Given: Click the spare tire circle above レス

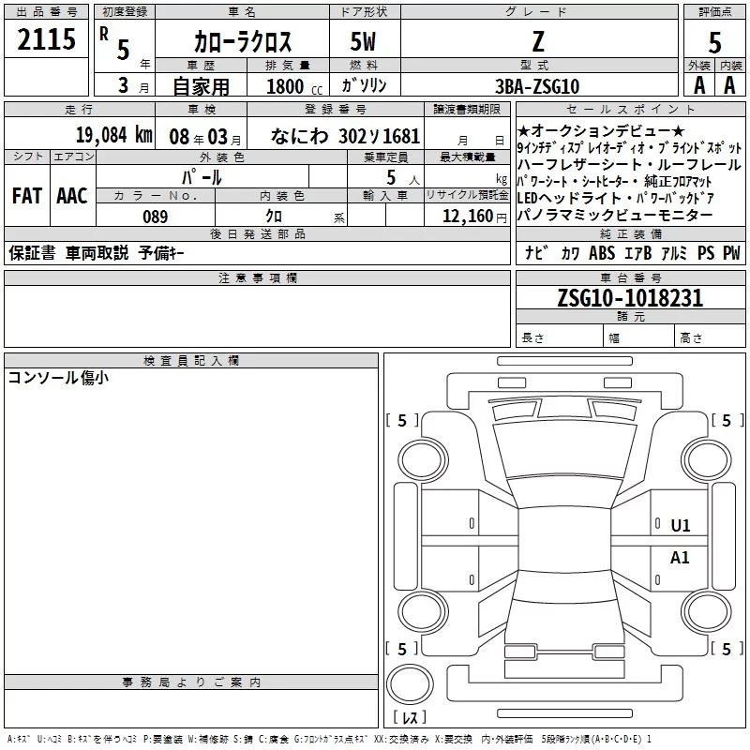Looking at the screenshot, I should 410,684.
